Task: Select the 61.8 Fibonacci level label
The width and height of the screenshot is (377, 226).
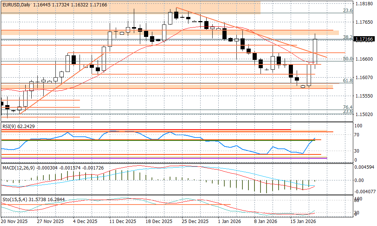Action: coord(348,80)
